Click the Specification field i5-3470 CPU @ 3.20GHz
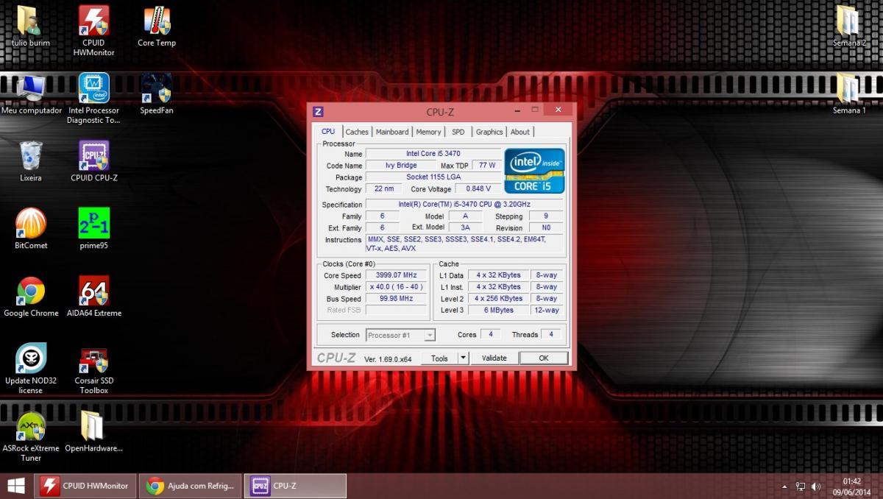Screen dimensions: 883x499 coord(464,205)
